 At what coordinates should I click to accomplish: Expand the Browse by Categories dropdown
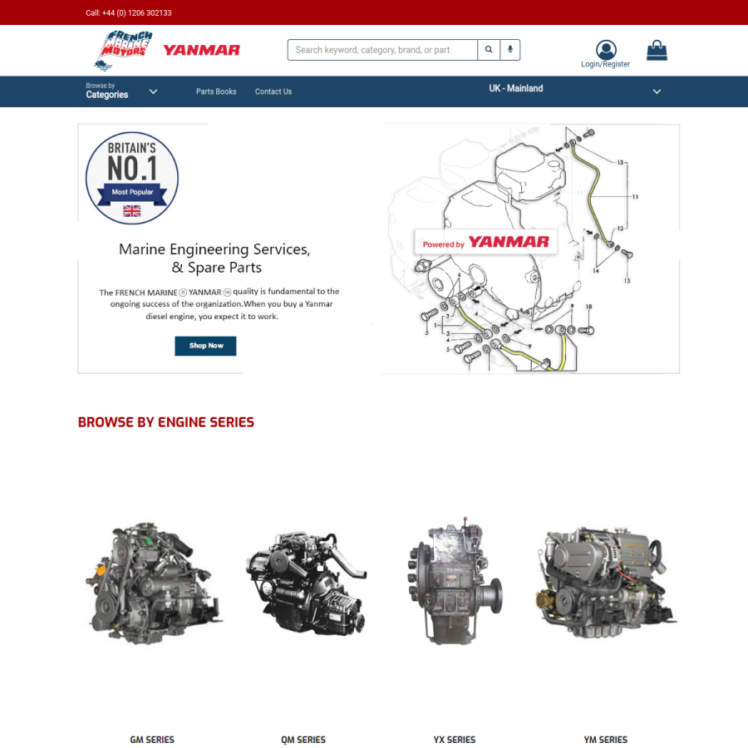pos(121,91)
